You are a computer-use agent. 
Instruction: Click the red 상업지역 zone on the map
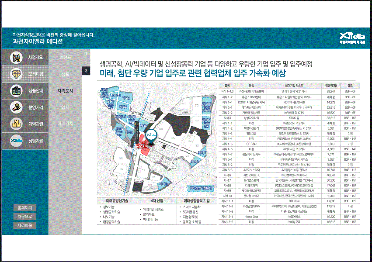point(143,145)
